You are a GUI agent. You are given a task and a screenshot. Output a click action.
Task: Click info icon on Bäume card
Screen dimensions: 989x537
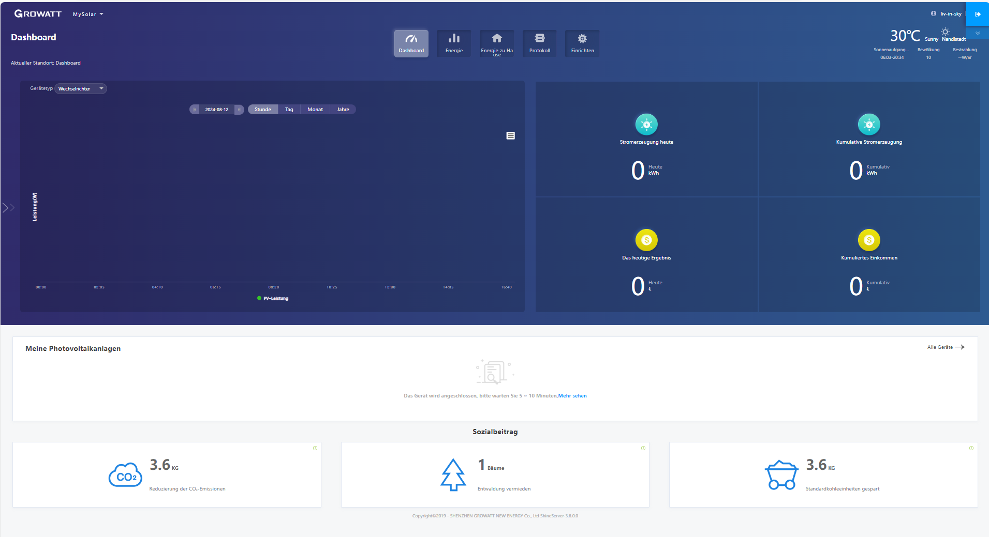point(643,448)
